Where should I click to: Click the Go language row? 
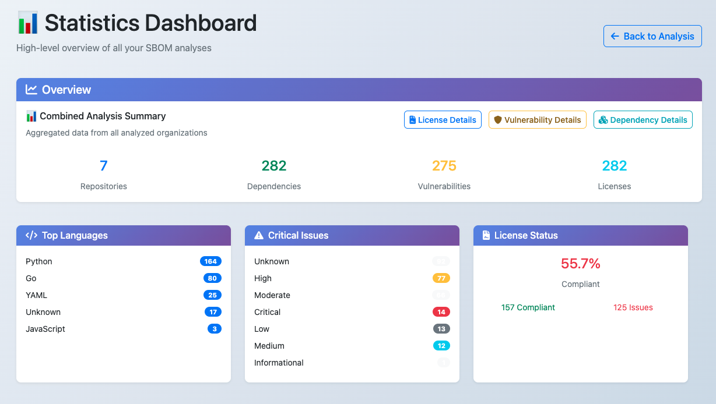click(x=31, y=278)
